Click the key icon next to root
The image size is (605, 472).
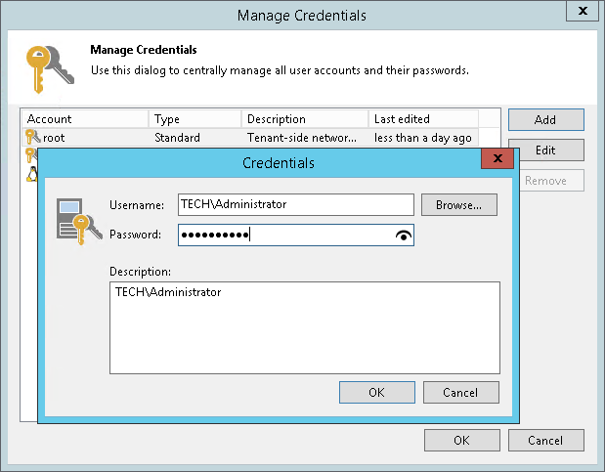(x=31, y=138)
